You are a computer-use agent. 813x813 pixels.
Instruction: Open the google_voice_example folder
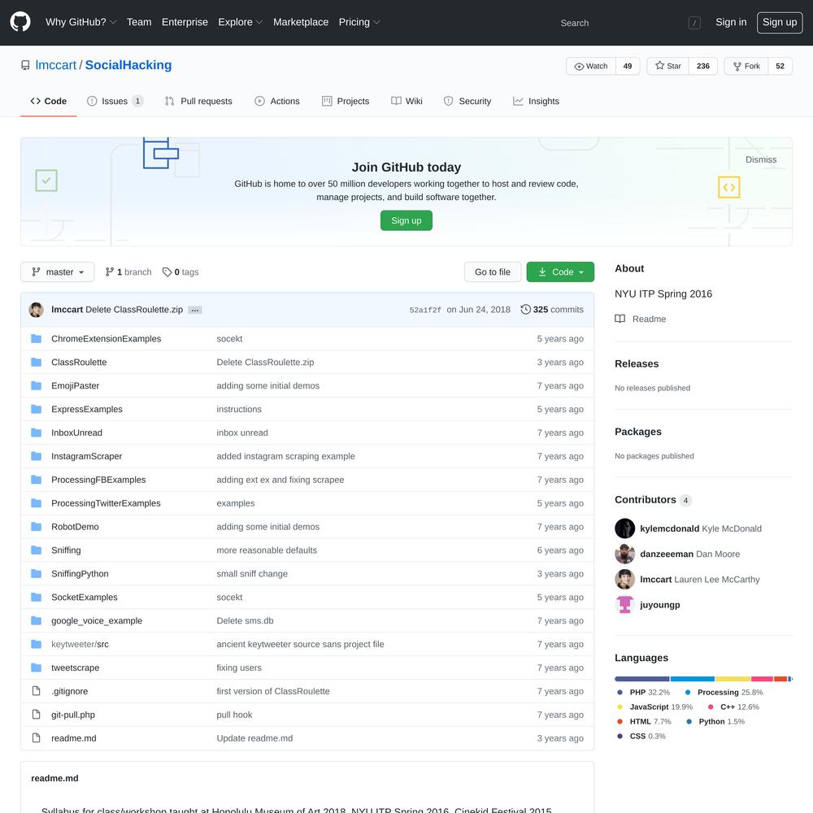[97, 620]
